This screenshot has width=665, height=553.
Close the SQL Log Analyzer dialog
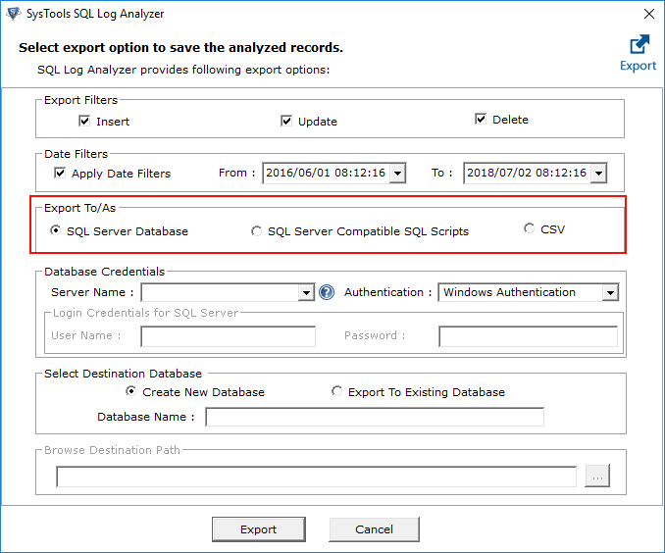tap(649, 14)
